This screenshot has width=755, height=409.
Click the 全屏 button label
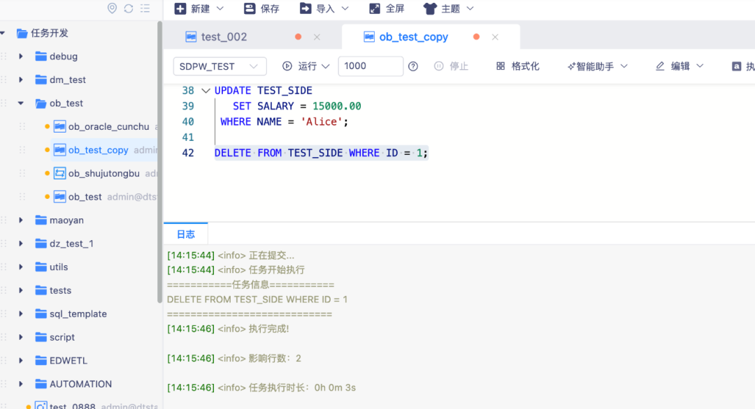[x=395, y=8]
